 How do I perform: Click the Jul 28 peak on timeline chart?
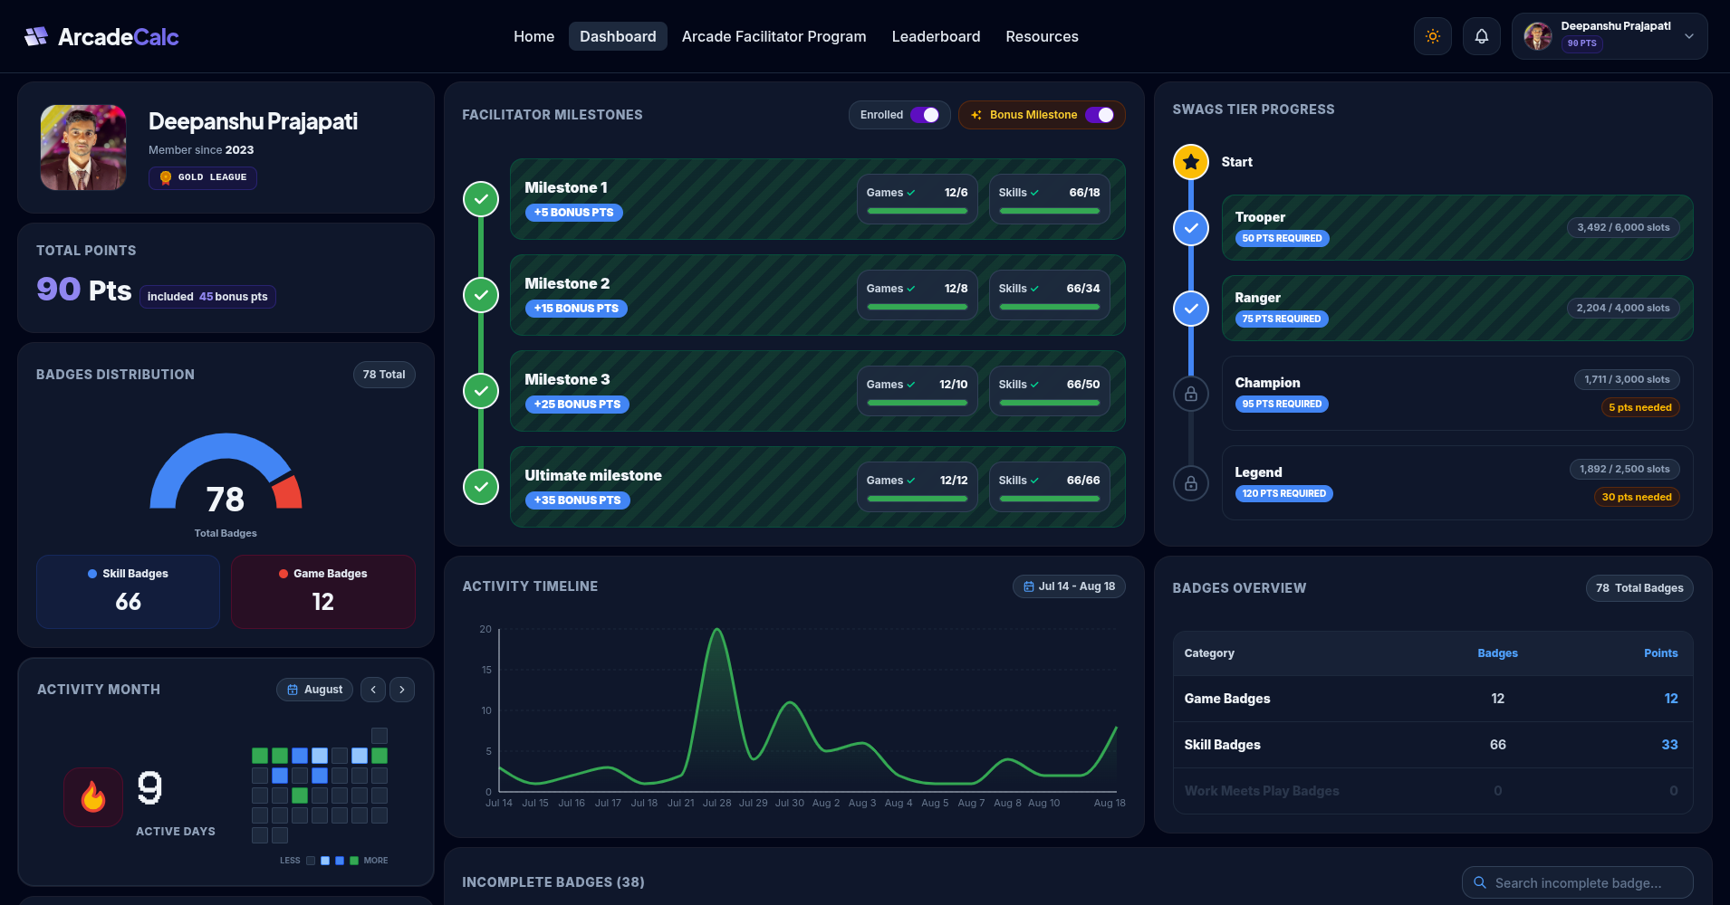click(x=717, y=630)
